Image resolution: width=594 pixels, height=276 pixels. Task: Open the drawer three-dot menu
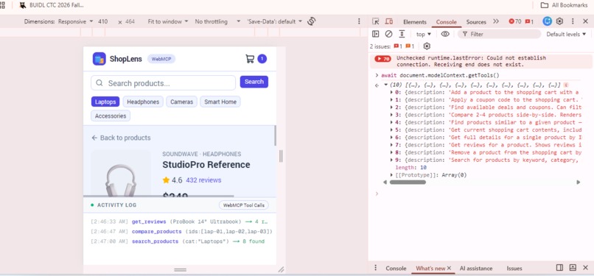click(375, 268)
